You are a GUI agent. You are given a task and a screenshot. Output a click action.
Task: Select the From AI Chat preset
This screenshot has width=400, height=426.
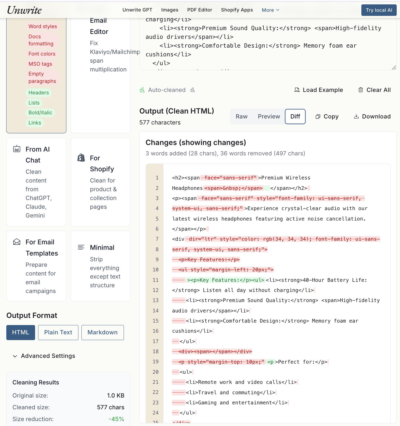(x=36, y=182)
